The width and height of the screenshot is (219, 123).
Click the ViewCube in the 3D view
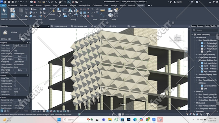(177, 38)
